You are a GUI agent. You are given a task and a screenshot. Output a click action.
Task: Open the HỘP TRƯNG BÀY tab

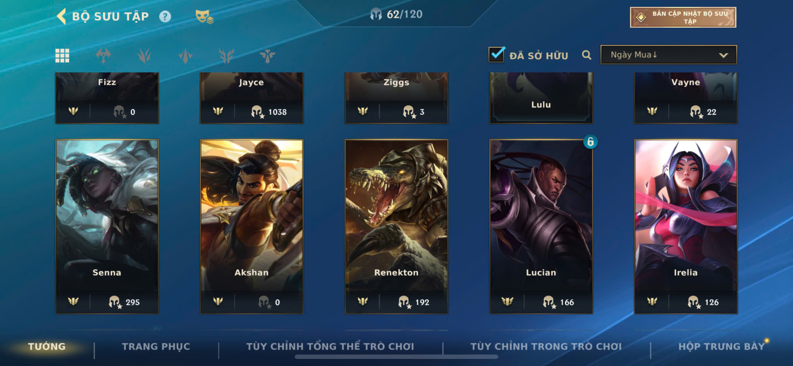[721, 346]
